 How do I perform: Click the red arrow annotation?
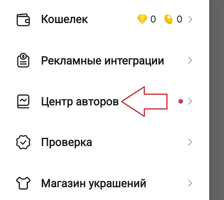(144, 102)
